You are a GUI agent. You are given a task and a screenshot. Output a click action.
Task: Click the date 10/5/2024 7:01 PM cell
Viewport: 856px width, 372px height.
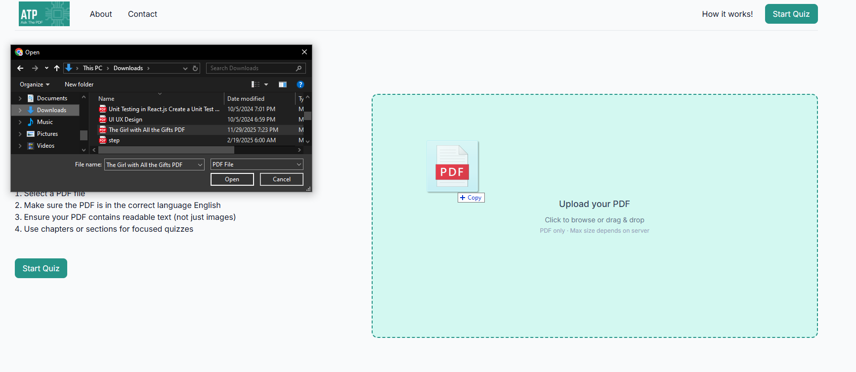coord(251,109)
